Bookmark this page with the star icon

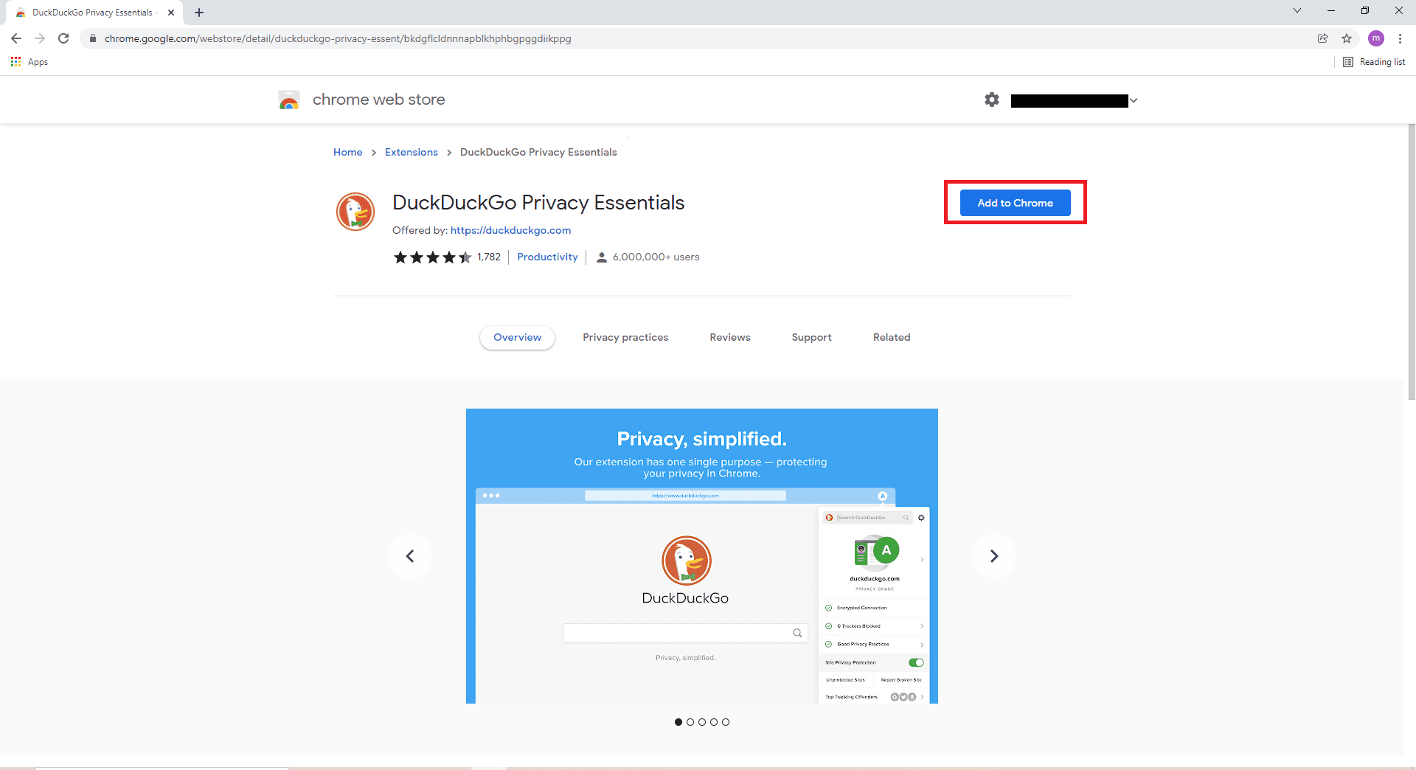tap(1347, 38)
